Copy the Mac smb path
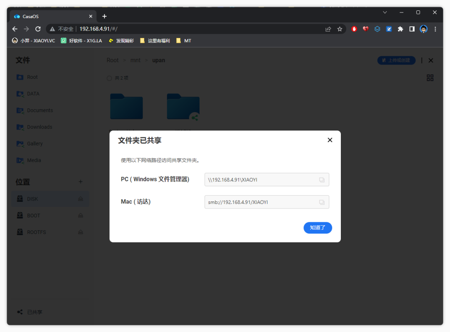 [322, 202]
